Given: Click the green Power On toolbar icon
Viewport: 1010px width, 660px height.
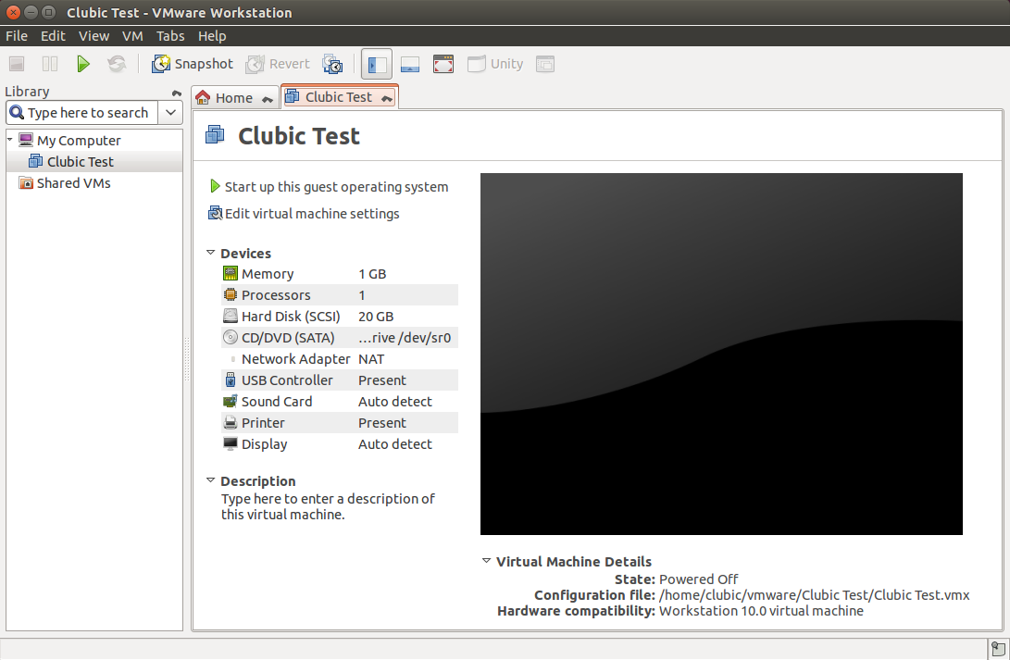Looking at the screenshot, I should click(82, 63).
